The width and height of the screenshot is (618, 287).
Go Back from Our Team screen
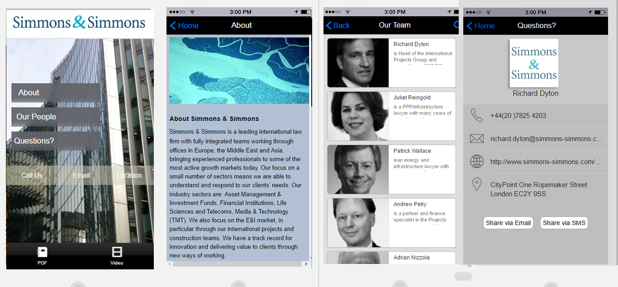338,25
